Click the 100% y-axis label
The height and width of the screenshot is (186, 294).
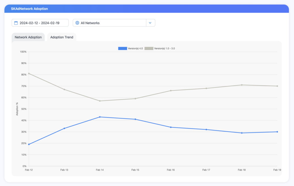23,52
